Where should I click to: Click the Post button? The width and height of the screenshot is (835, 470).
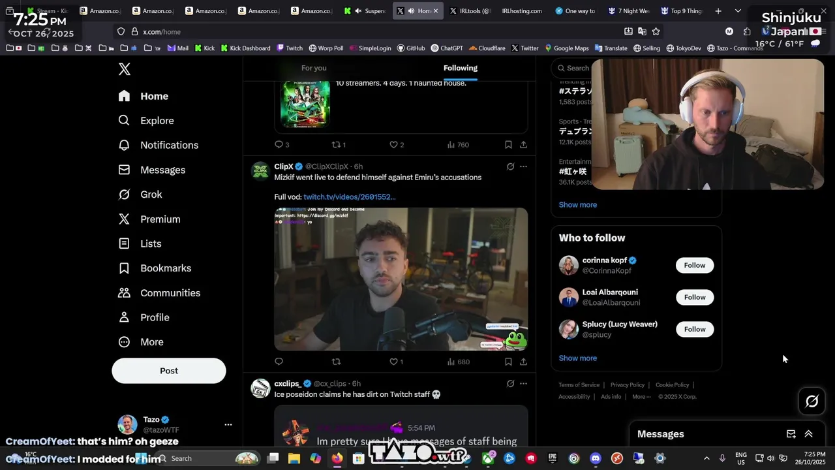[x=169, y=371]
